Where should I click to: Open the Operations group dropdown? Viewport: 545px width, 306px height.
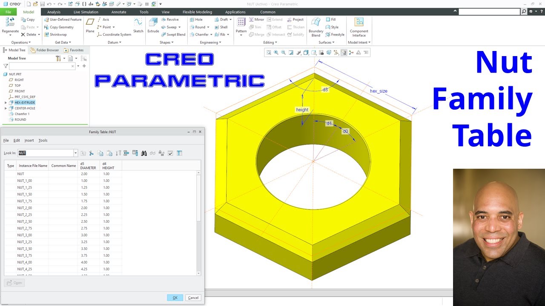tap(20, 42)
